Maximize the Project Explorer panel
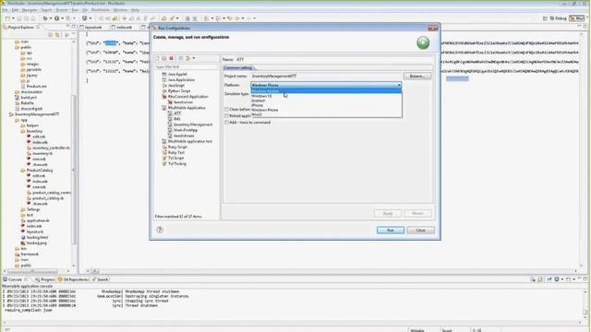This screenshot has width=591, height=332. coord(74,27)
